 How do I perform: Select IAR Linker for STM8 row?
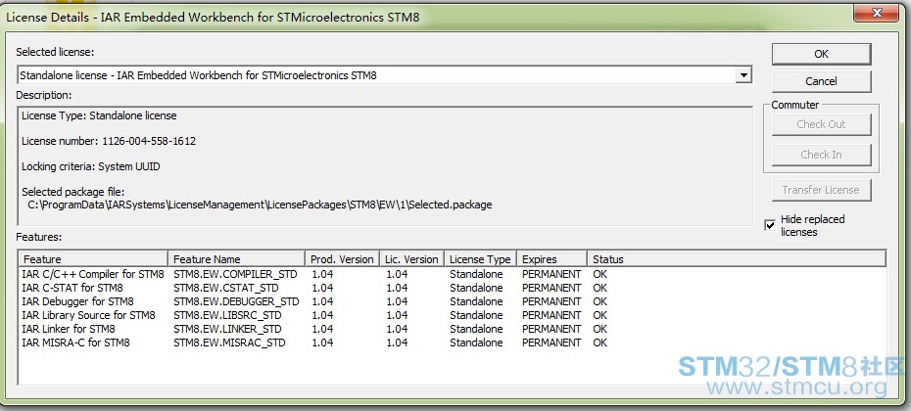coord(453,329)
